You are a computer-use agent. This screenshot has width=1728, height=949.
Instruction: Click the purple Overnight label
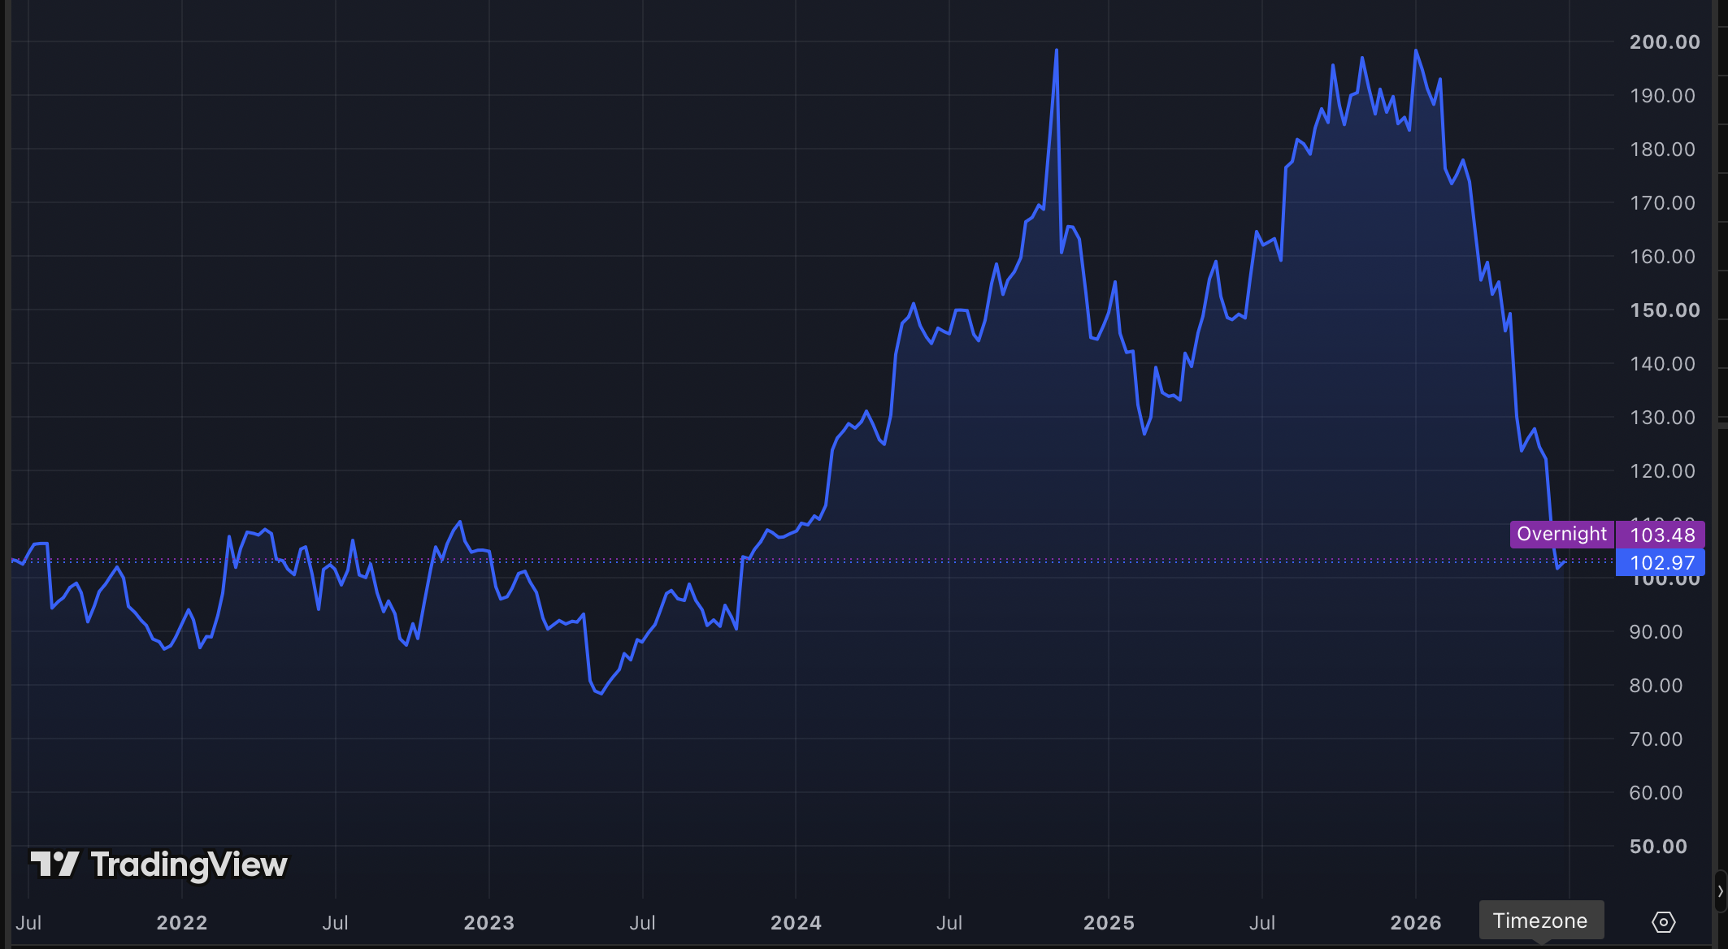(x=1561, y=534)
